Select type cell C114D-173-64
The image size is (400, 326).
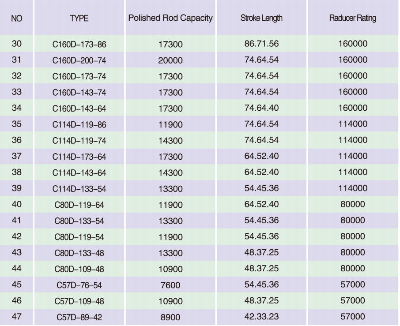79,156
